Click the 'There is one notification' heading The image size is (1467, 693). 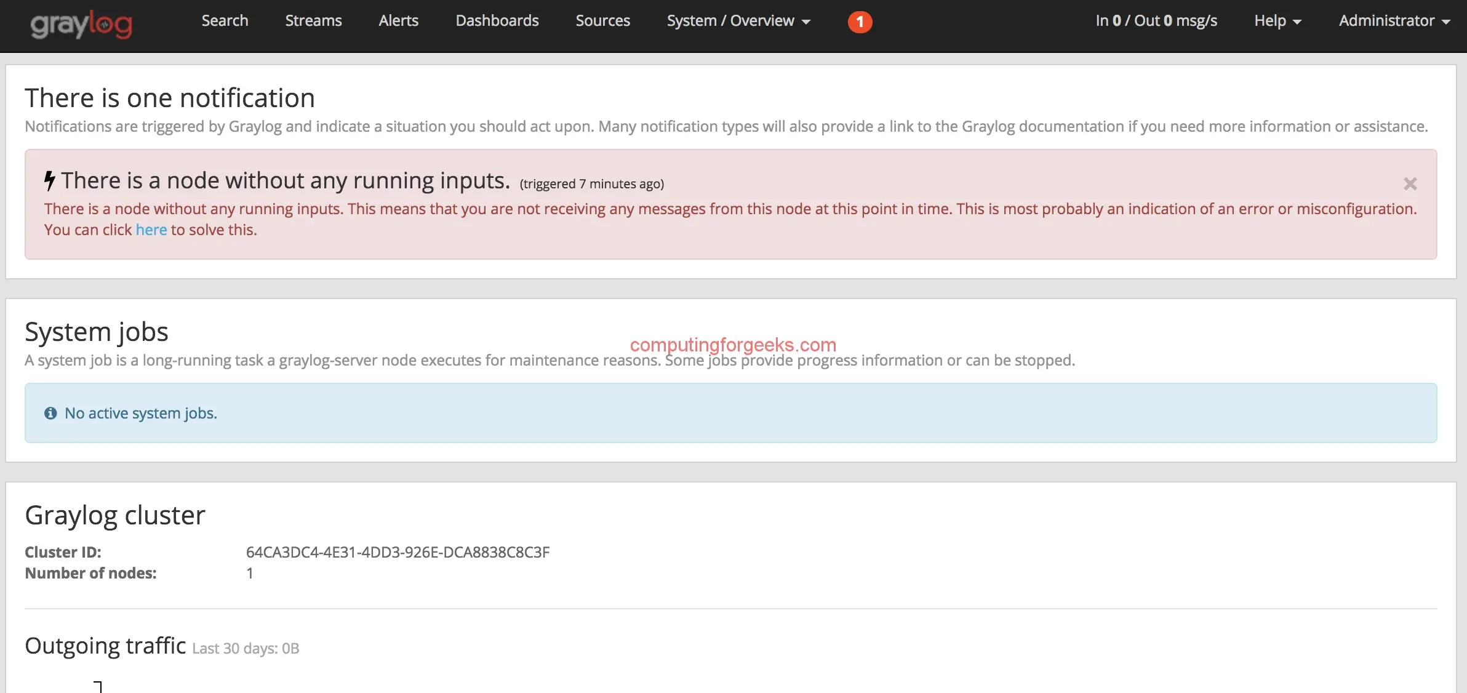170,98
